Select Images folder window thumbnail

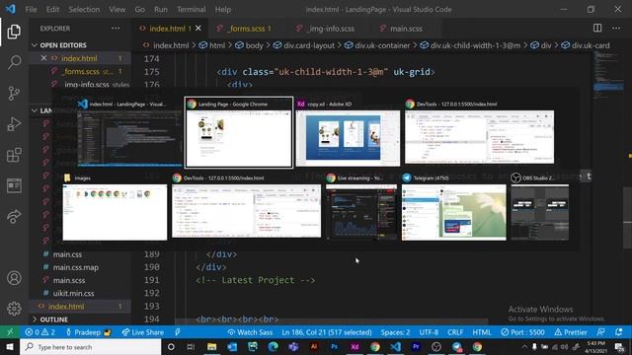coord(115,207)
